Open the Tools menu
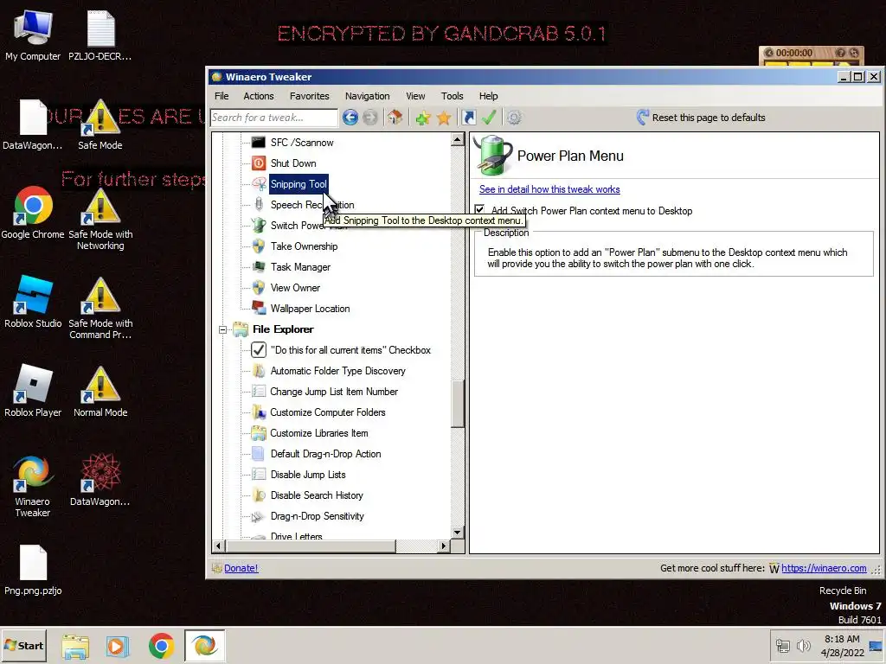This screenshot has width=886, height=664. pos(452,96)
